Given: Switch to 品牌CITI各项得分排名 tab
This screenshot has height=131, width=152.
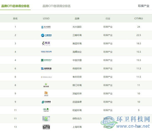Looking at the screenshot, I should click(56, 6).
